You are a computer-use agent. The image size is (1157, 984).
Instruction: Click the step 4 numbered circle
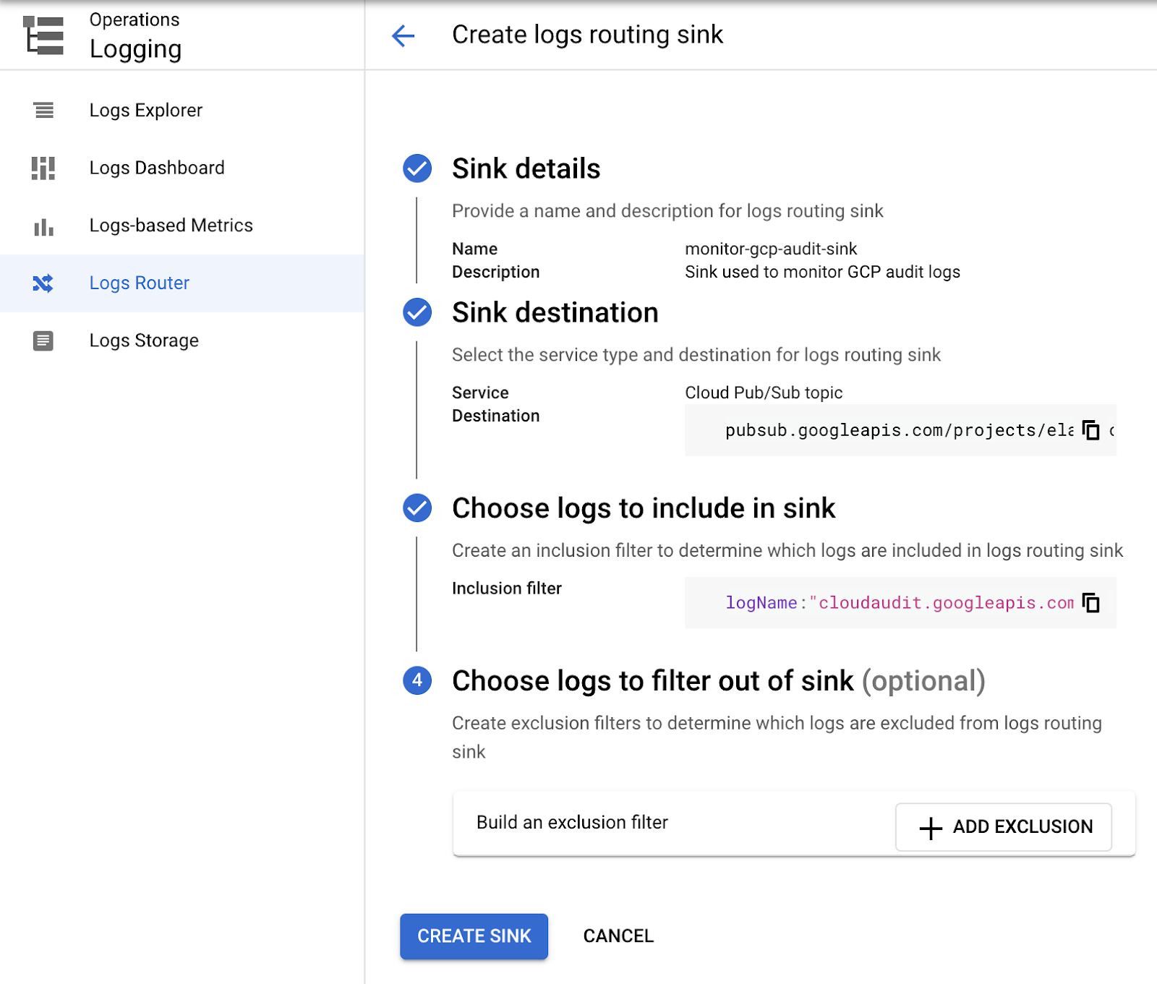click(417, 680)
